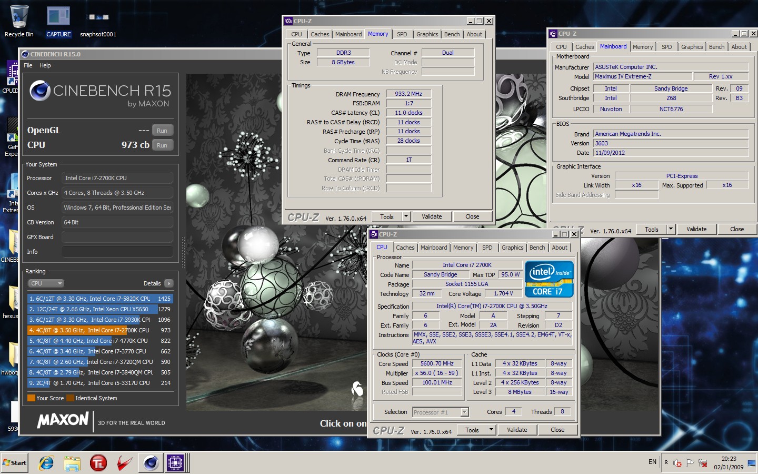Screen dimensions: 758x474
Task: Click the CPU-Z icon in front window titlebar
Action: (x=374, y=234)
